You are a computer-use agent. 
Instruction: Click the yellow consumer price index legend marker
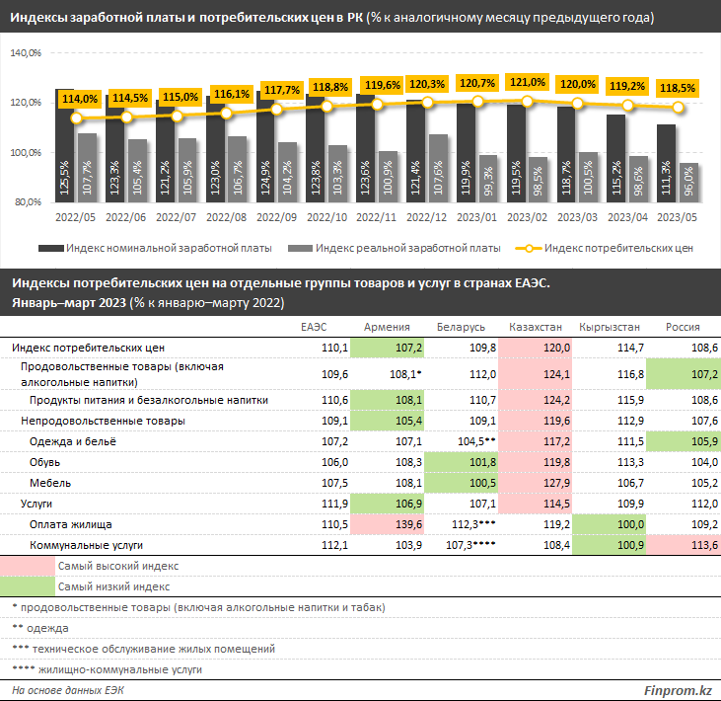tap(529, 249)
